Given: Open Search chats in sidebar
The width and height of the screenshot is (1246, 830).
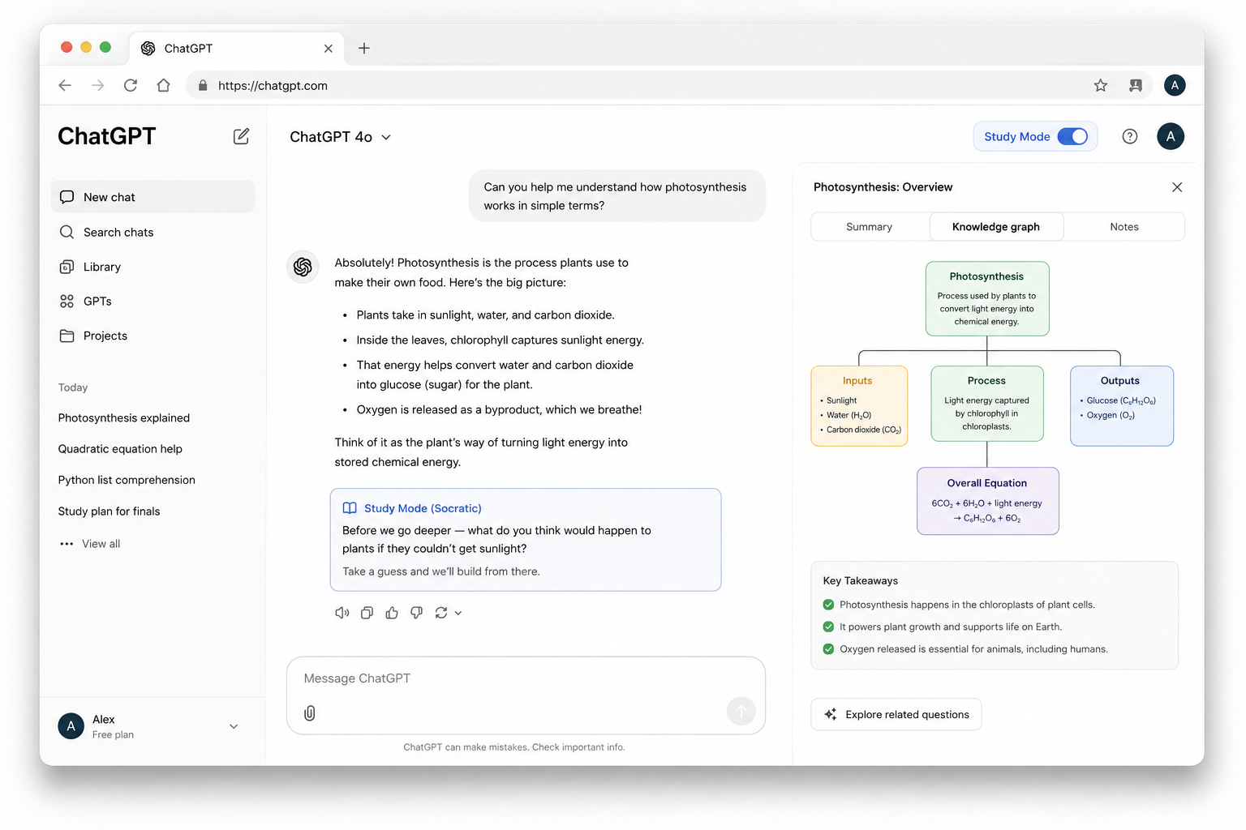Looking at the screenshot, I should click(x=153, y=232).
